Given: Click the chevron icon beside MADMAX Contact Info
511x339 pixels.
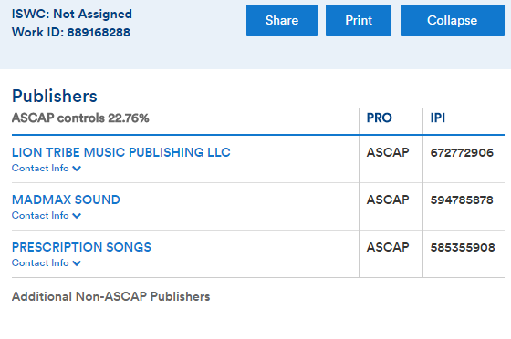Looking at the screenshot, I should pos(77,216).
